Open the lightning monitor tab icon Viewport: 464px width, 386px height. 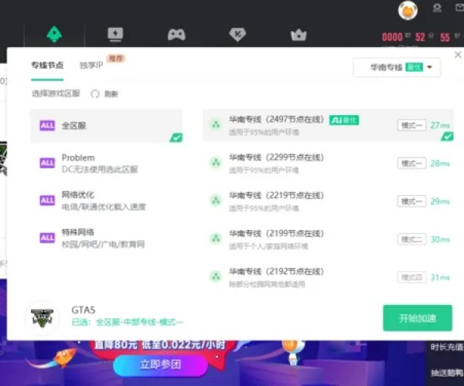[115, 34]
